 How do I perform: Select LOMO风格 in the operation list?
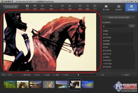click(x=118, y=64)
